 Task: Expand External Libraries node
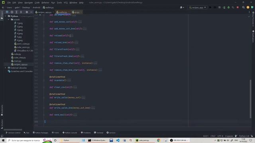[x=5, y=68]
